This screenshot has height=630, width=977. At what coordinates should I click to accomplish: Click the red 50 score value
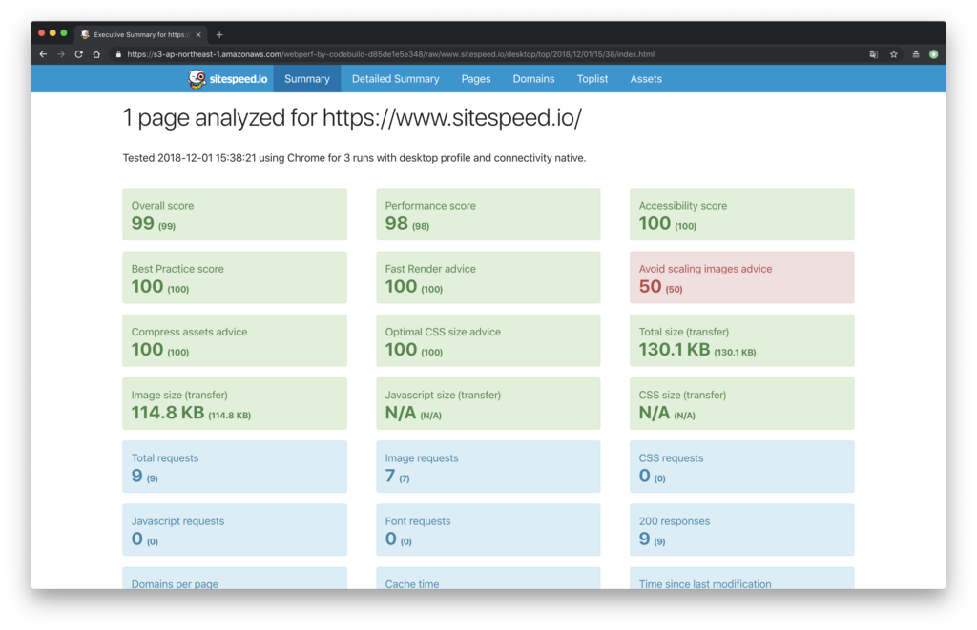pyautogui.click(x=650, y=286)
